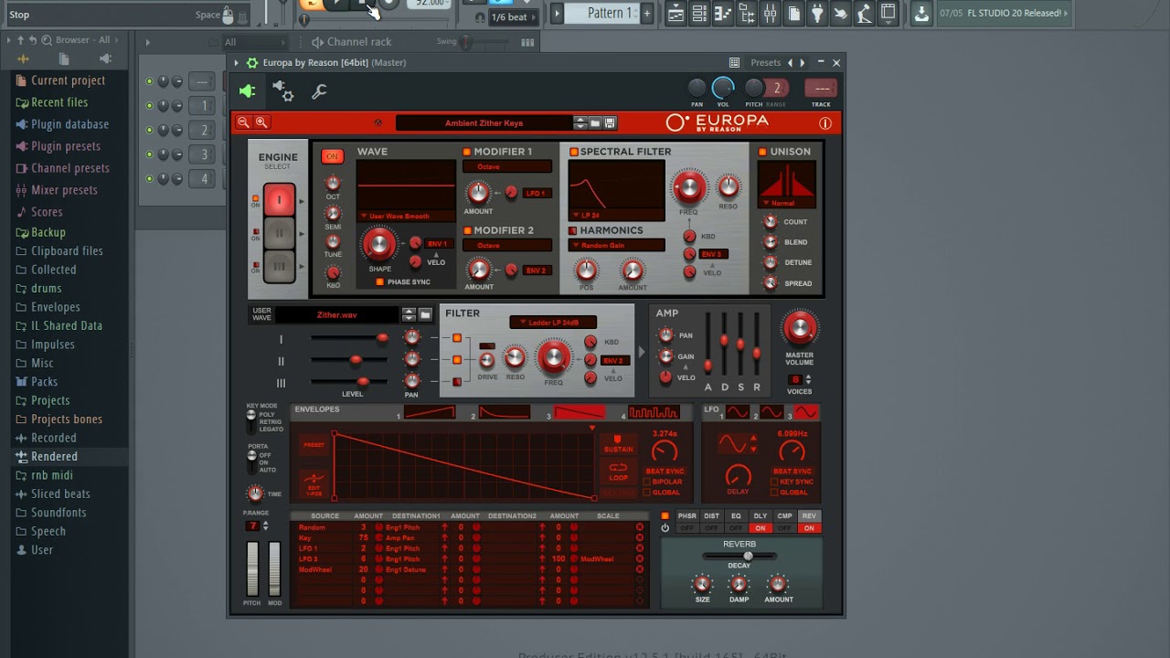Click the detached window grid icon beside Presets
1170x658 pixels.
pyautogui.click(x=734, y=62)
